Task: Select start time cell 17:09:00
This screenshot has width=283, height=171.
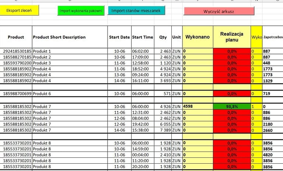Action: tap(143, 57)
